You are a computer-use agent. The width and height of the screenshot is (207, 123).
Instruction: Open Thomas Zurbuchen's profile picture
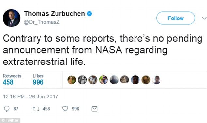point(11,18)
